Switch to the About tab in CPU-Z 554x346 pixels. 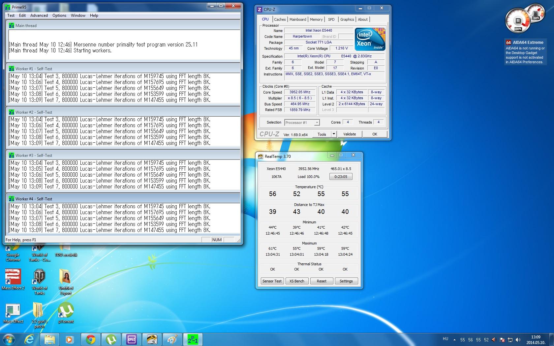pyautogui.click(x=363, y=19)
